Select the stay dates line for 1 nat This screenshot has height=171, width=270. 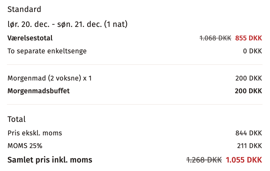click(67, 24)
